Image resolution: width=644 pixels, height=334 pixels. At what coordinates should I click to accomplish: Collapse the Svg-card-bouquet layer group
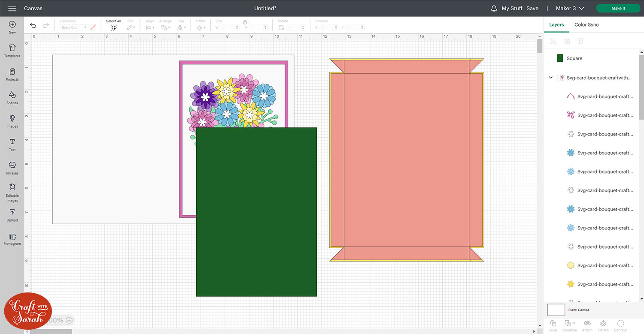[551, 78]
